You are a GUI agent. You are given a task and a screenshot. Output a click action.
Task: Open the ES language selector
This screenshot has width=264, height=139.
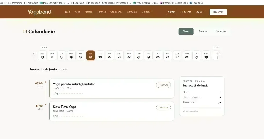201,12
